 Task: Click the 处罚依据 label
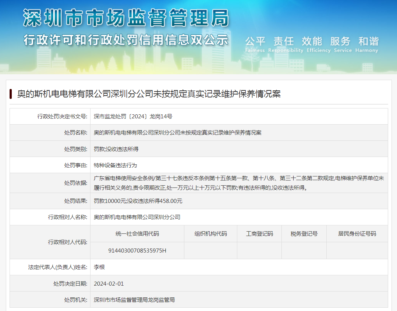click(76, 183)
